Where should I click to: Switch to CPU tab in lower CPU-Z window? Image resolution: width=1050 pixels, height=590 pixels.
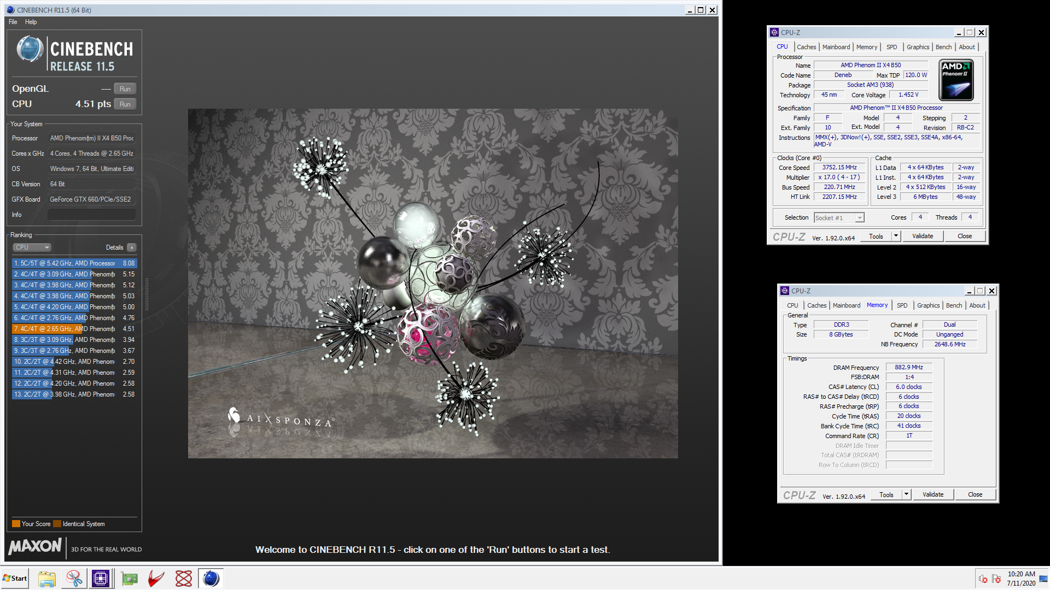coord(792,305)
